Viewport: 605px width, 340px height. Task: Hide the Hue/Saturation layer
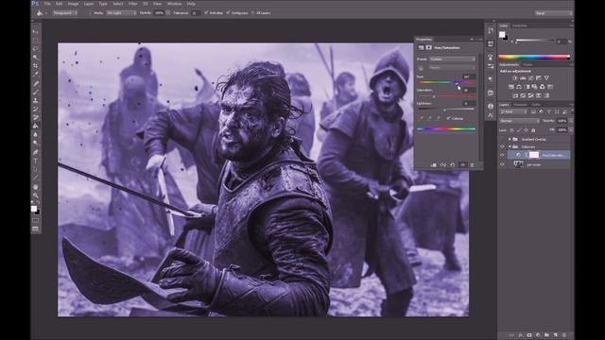pos(502,155)
